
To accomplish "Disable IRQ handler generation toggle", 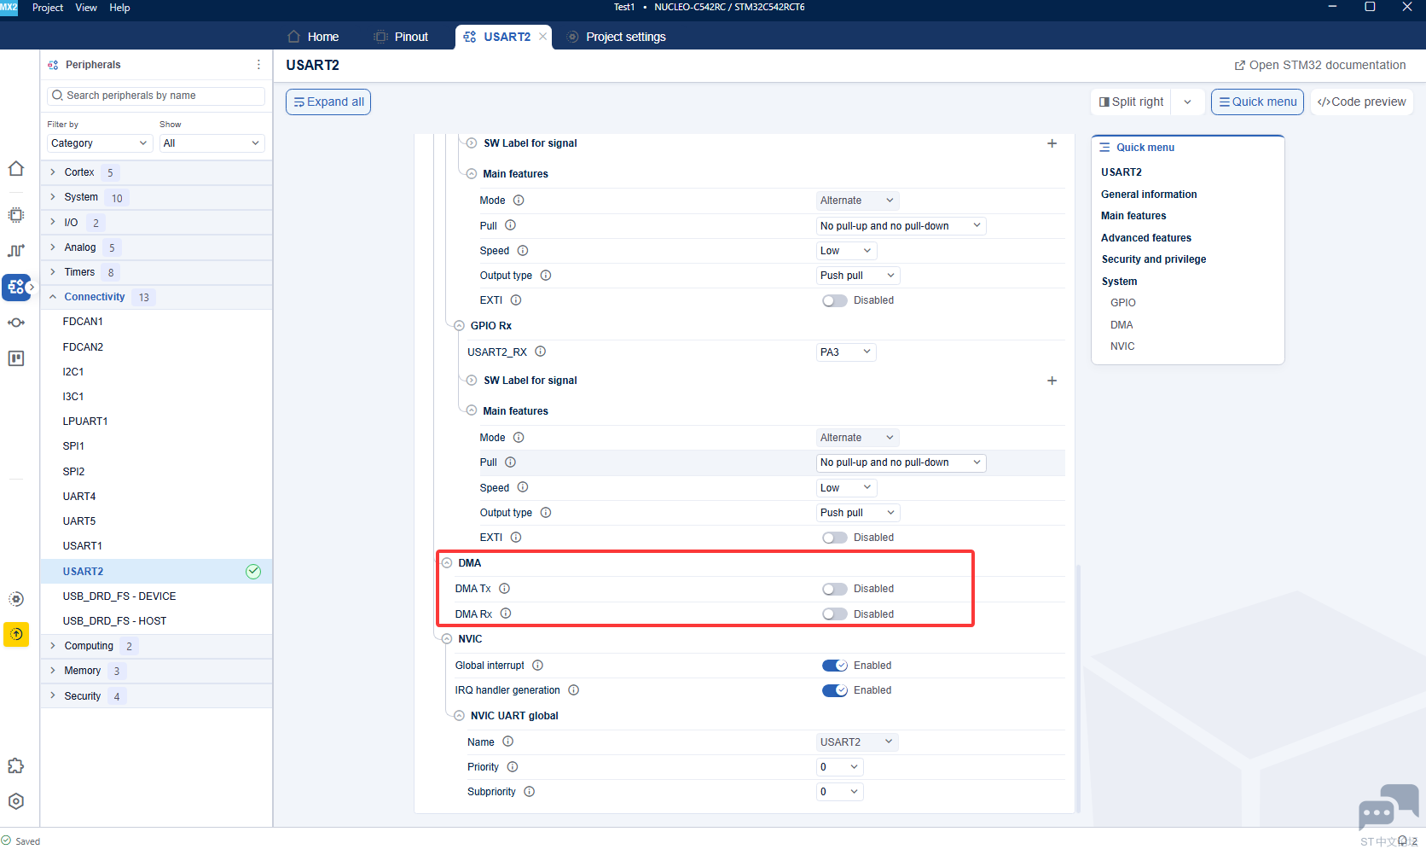I will [834, 690].
